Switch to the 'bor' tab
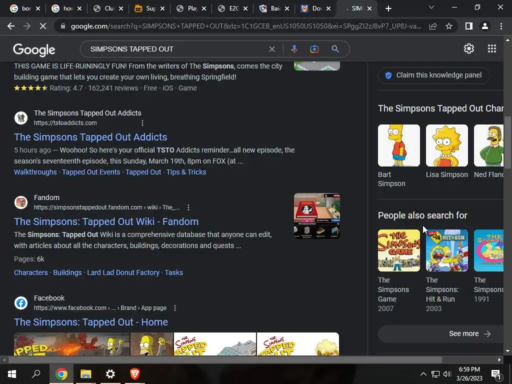The height and width of the screenshot is (384, 512). (x=21, y=8)
